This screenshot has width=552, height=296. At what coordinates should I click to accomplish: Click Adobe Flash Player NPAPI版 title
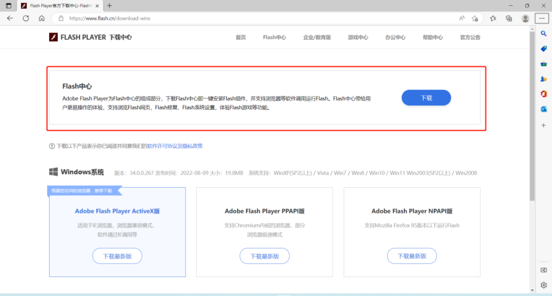click(x=412, y=211)
